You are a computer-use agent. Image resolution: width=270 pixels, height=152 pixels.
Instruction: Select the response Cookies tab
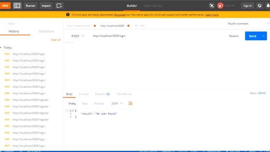pyautogui.click(x=84, y=94)
